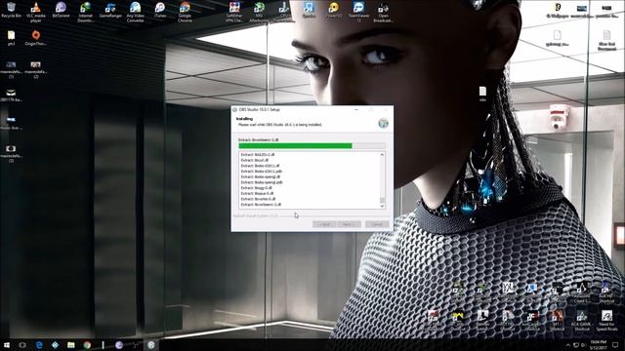Viewport: 625px width, 351px height.
Task: Launch GameRanger desktop shortcut
Action: pos(110,10)
